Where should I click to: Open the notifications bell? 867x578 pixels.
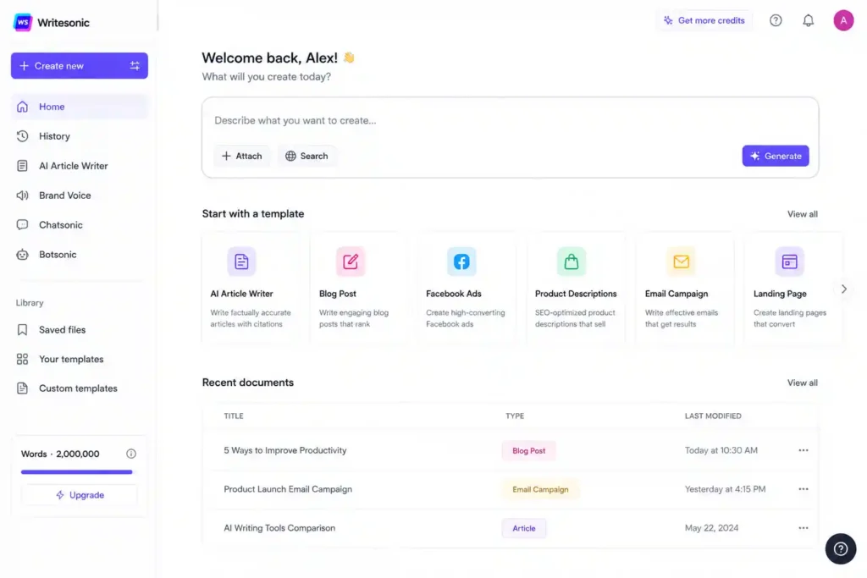tap(808, 20)
